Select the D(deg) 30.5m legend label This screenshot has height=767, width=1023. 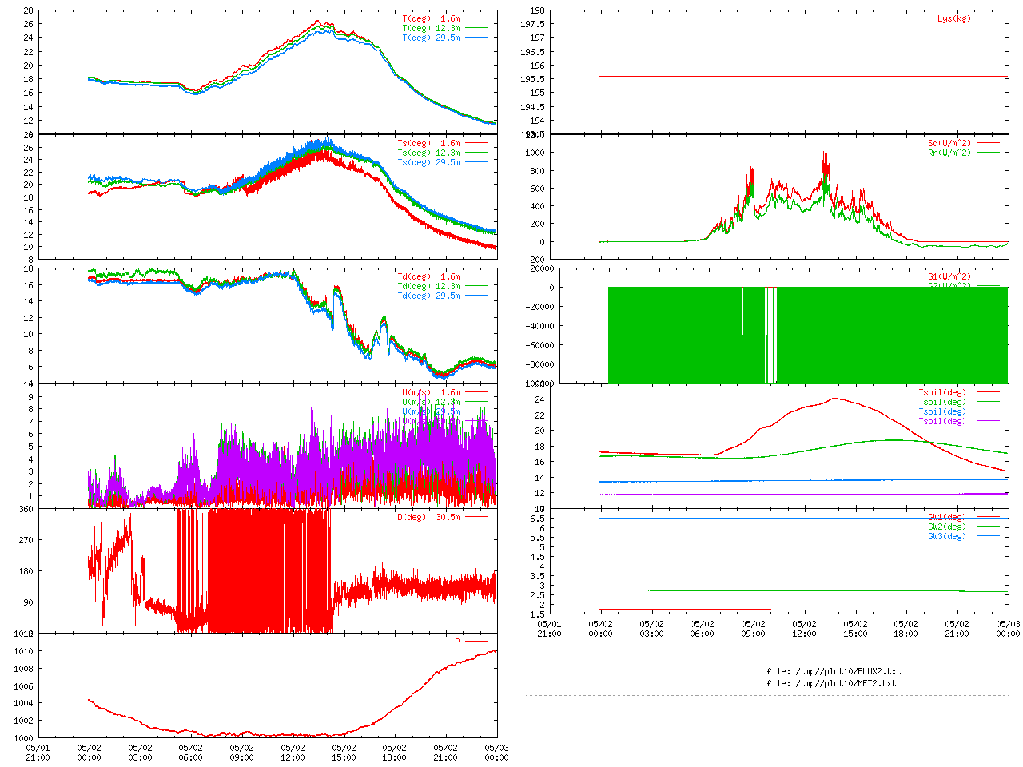click(429, 517)
